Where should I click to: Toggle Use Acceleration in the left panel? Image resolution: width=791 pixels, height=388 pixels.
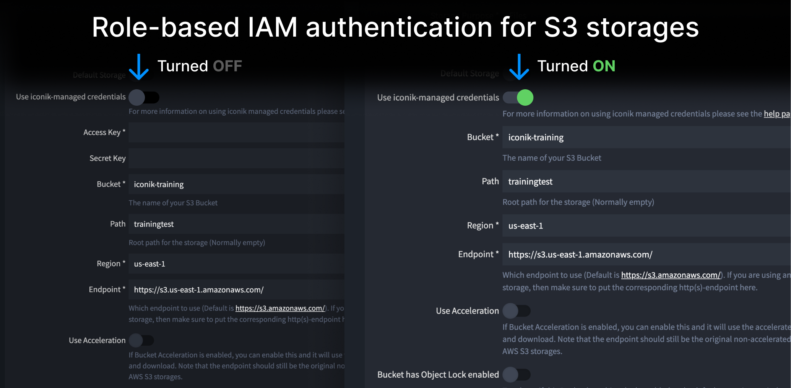141,340
